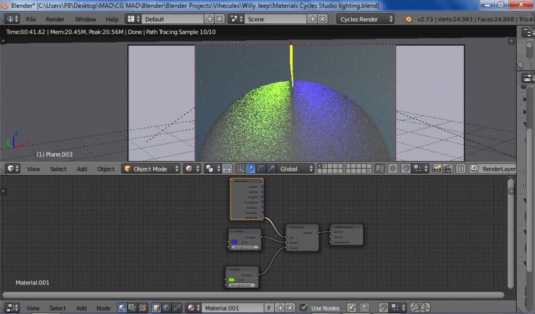This screenshot has height=314, width=535.
Task: Click the translate manipulator arrow icon
Action: pyautogui.click(x=250, y=169)
